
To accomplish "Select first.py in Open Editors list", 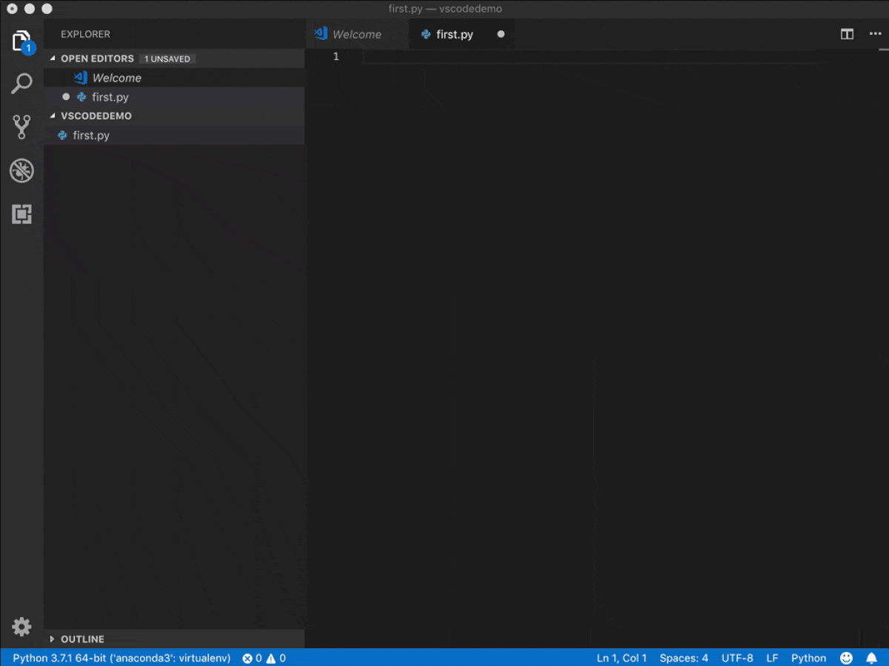I will tap(174, 97).
